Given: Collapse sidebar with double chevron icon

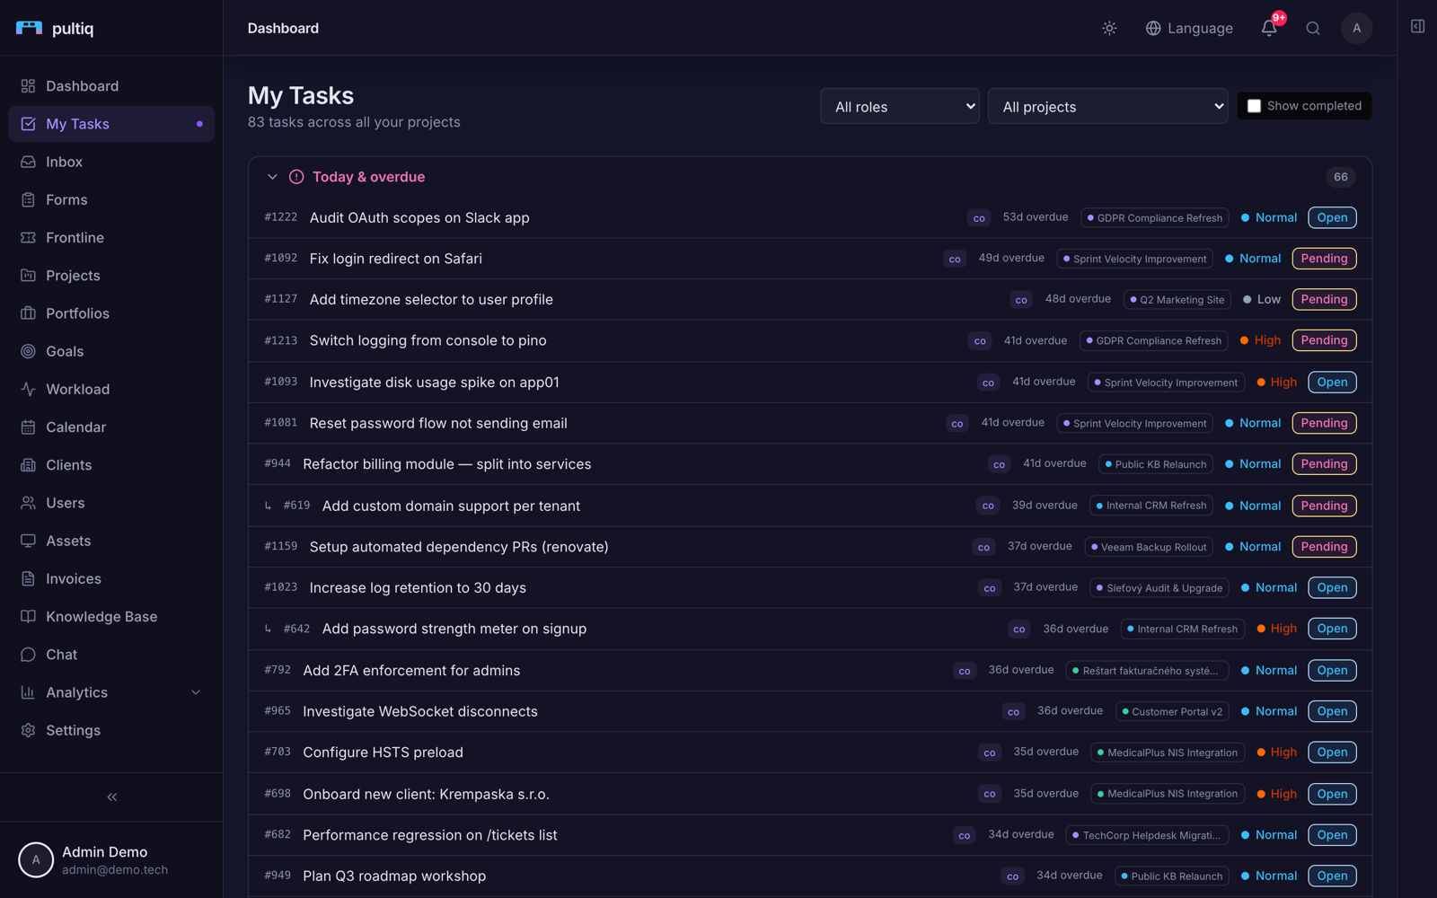Looking at the screenshot, I should [111, 797].
